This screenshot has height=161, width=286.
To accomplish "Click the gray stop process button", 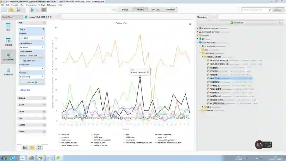I will pyautogui.click(x=44, y=10).
